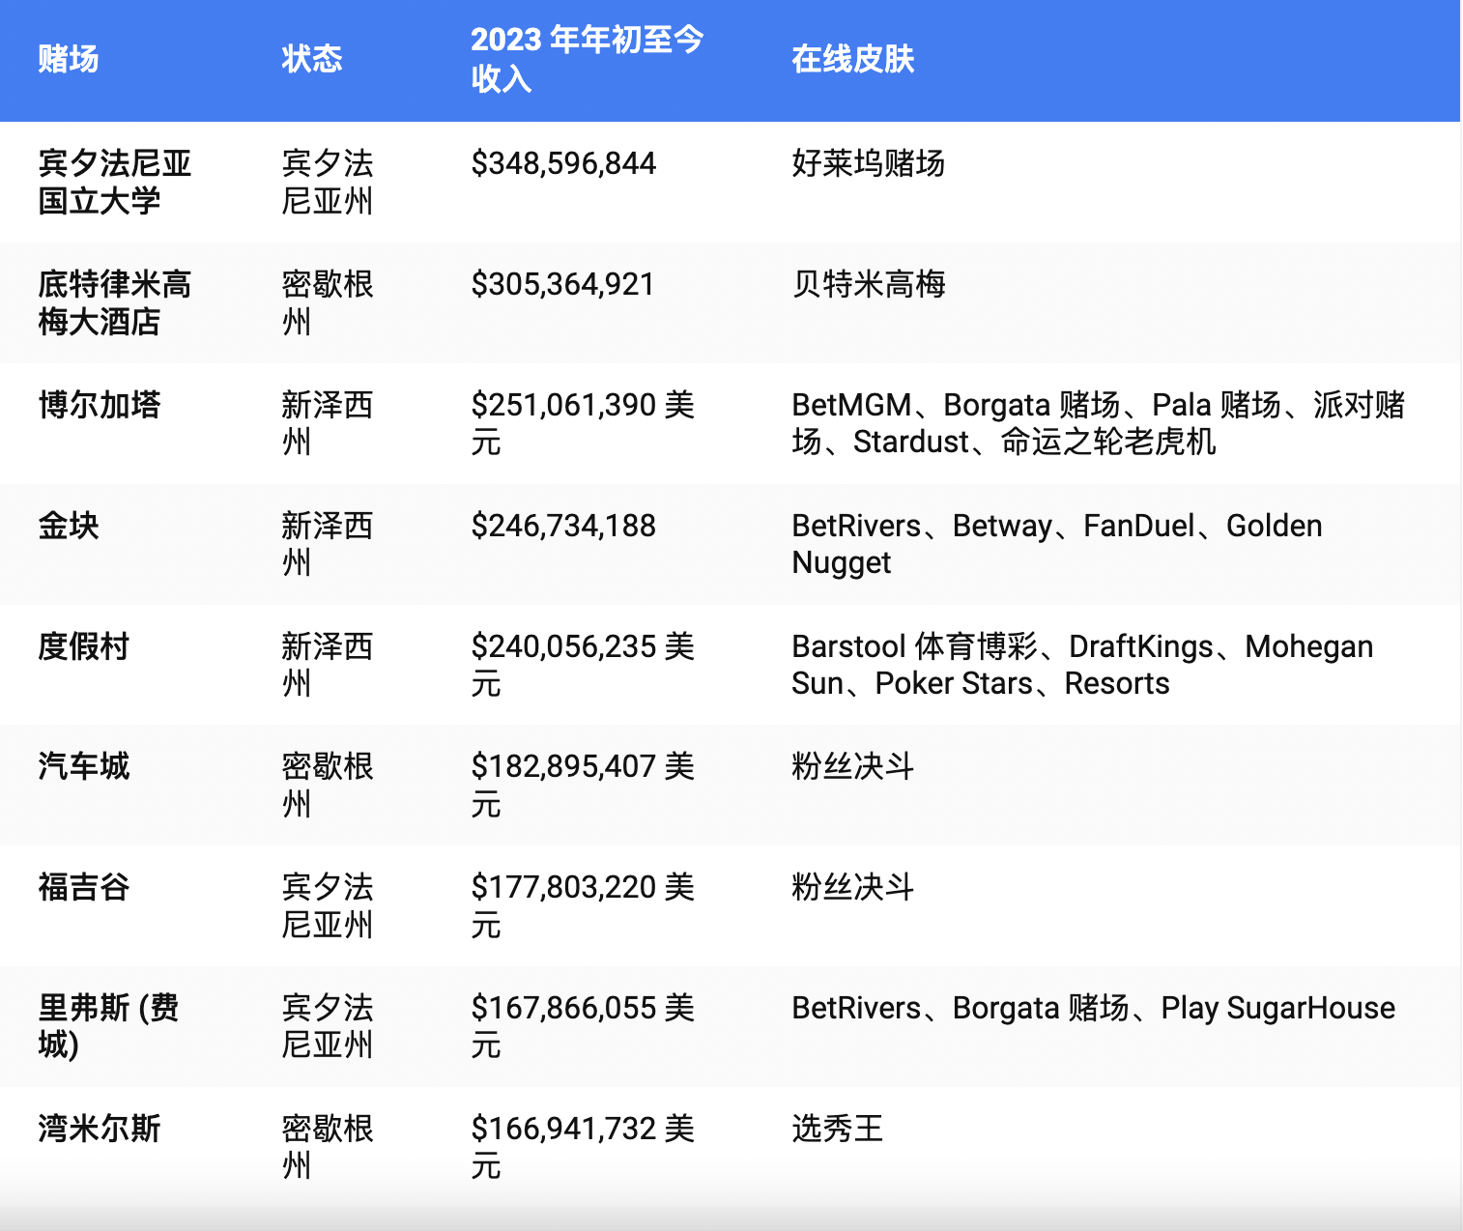Click 粉丝决斗 in the 汽车城 row
This screenshot has width=1463, height=1231.
[852, 766]
